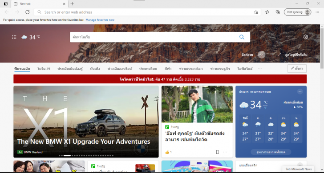Open the app launcher grid icon
This screenshot has width=324, height=173.
[14, 37]
